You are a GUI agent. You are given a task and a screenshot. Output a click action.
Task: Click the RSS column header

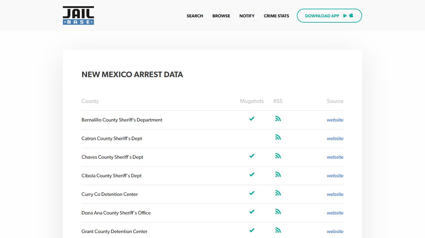pyautogui.click(x=278, y=101)
